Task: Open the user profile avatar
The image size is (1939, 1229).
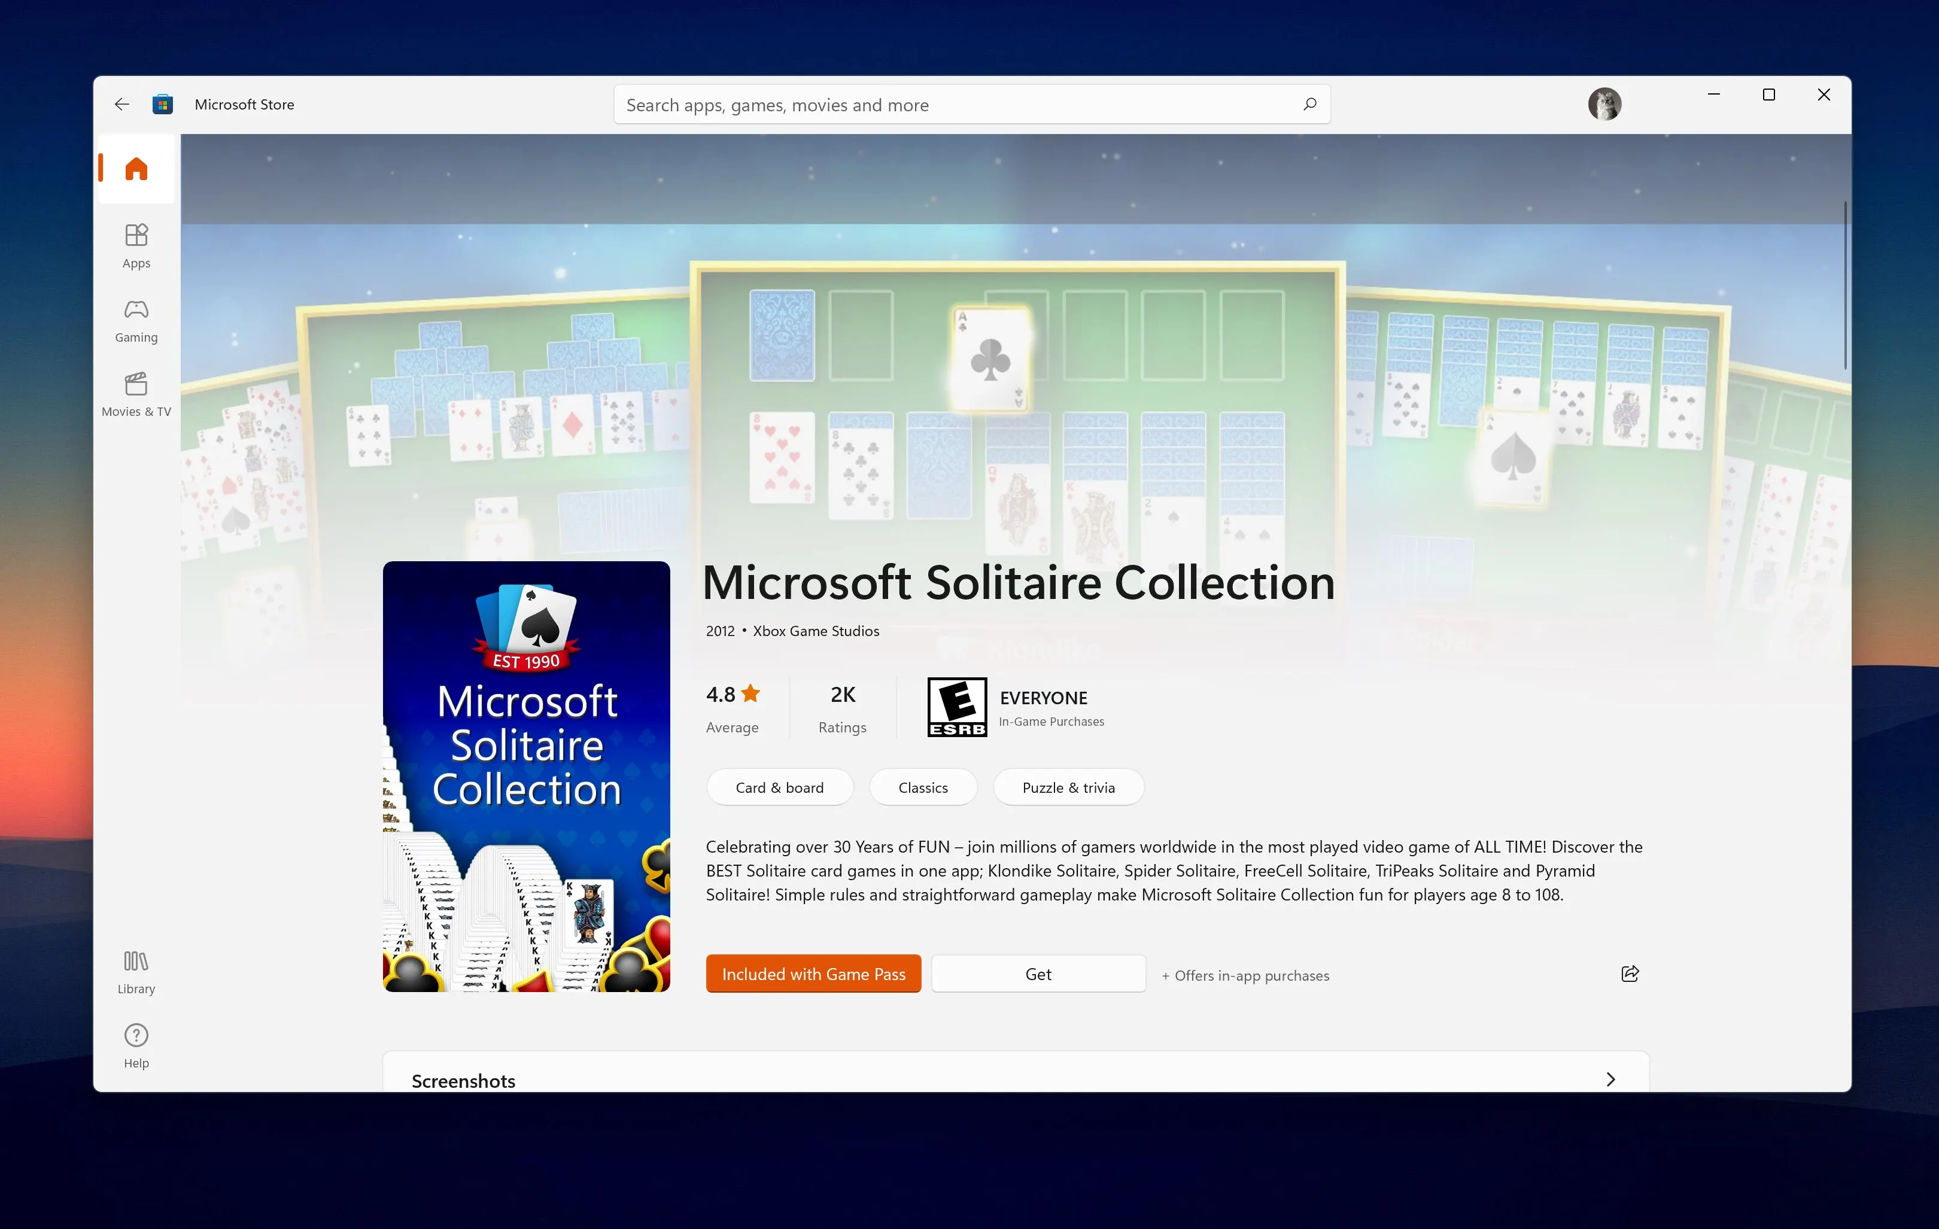Action: click(1603, 104)
